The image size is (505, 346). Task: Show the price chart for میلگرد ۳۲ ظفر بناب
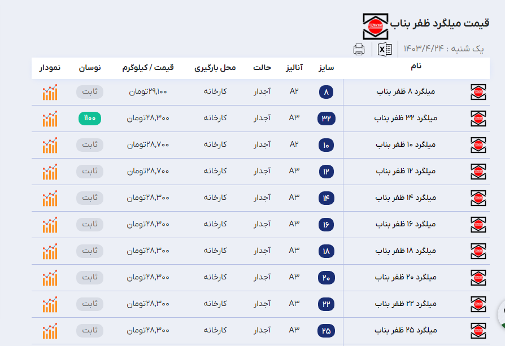coord(50,119)
